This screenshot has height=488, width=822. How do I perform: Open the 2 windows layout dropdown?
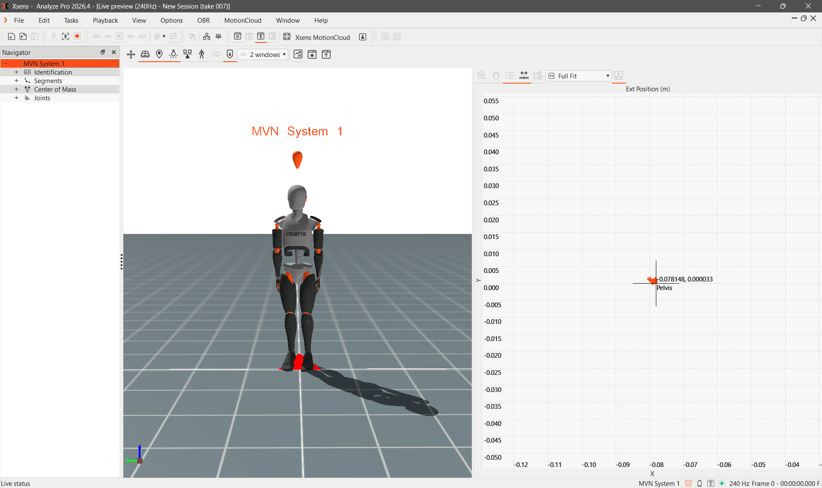pyautogui.click(x=263, y=54)
